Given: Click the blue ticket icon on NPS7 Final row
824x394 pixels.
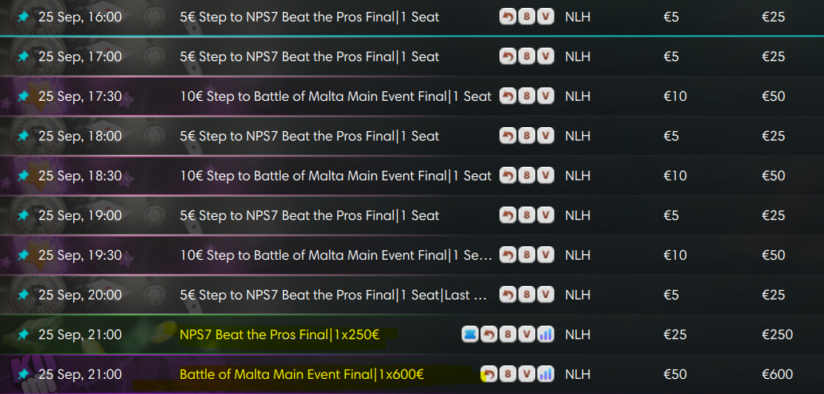Looking at the screenshot, I should 469,334.
